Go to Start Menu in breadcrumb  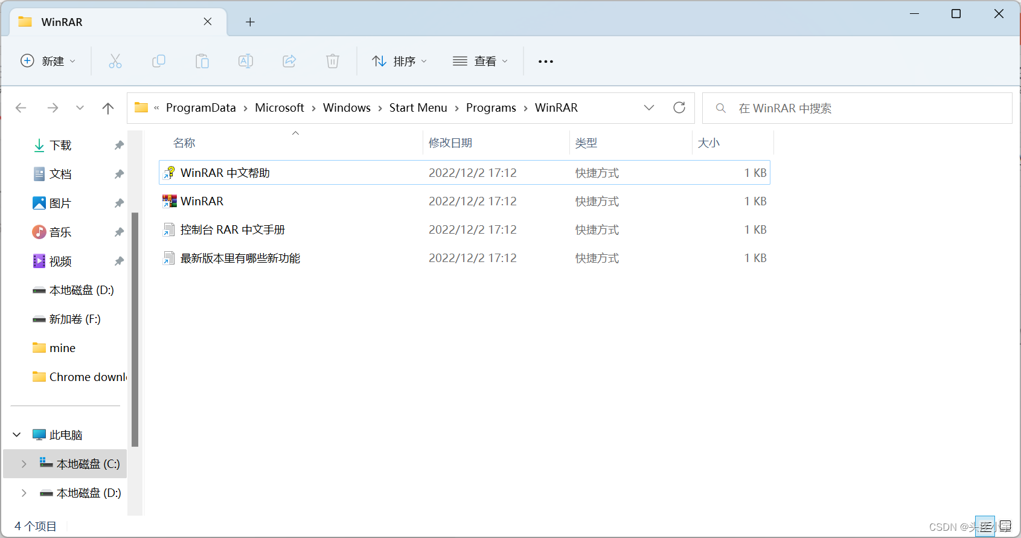(x=418, y=107)
